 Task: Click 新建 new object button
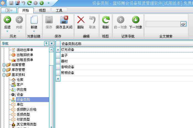[x=34, y=22]
